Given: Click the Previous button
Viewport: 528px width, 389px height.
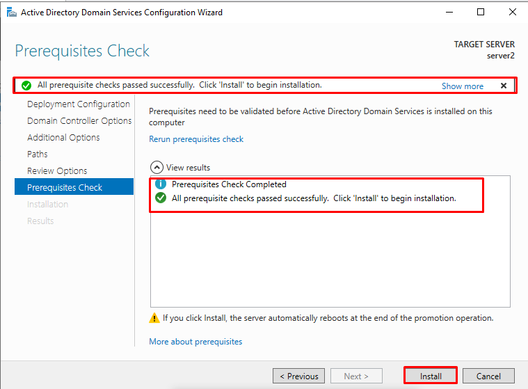Looking at the screenshot, I should coord(298,376).
